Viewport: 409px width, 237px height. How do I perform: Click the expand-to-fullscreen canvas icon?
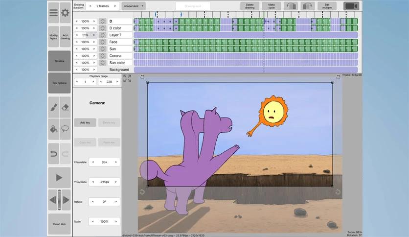[127, 78]
